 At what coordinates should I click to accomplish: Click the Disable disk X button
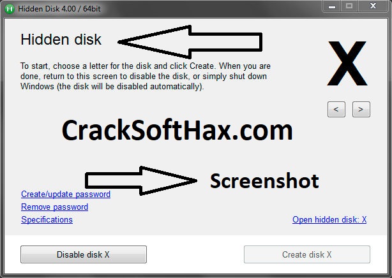pos(84,254)
